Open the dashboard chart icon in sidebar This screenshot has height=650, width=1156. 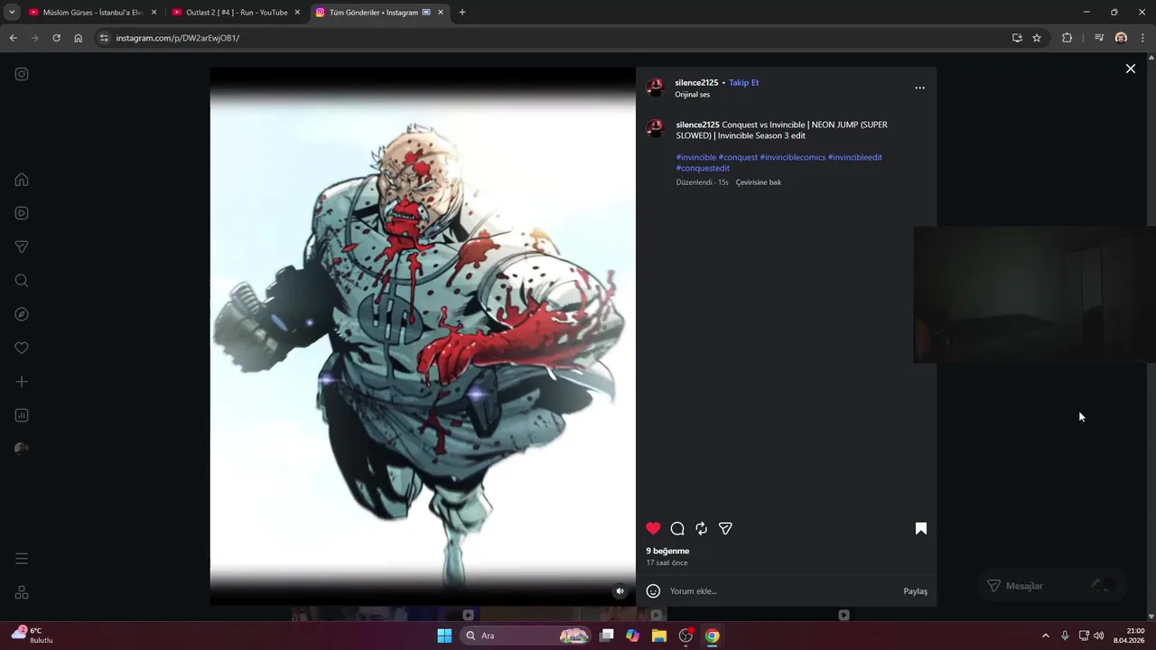click(x=22, y=415)
